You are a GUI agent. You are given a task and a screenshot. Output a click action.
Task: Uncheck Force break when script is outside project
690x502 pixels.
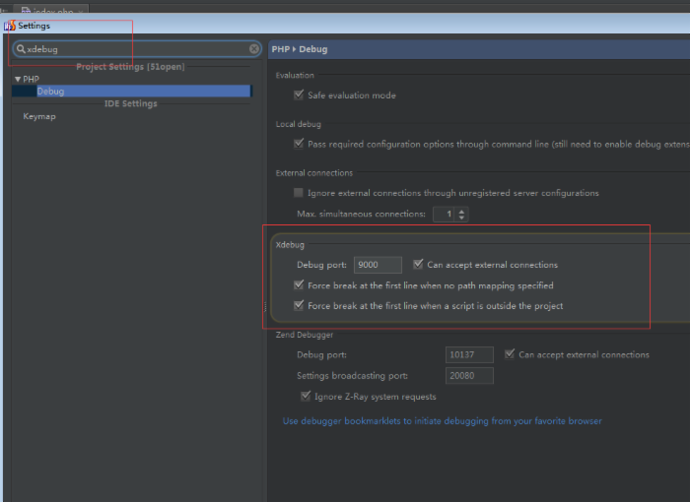click(299, 305)
